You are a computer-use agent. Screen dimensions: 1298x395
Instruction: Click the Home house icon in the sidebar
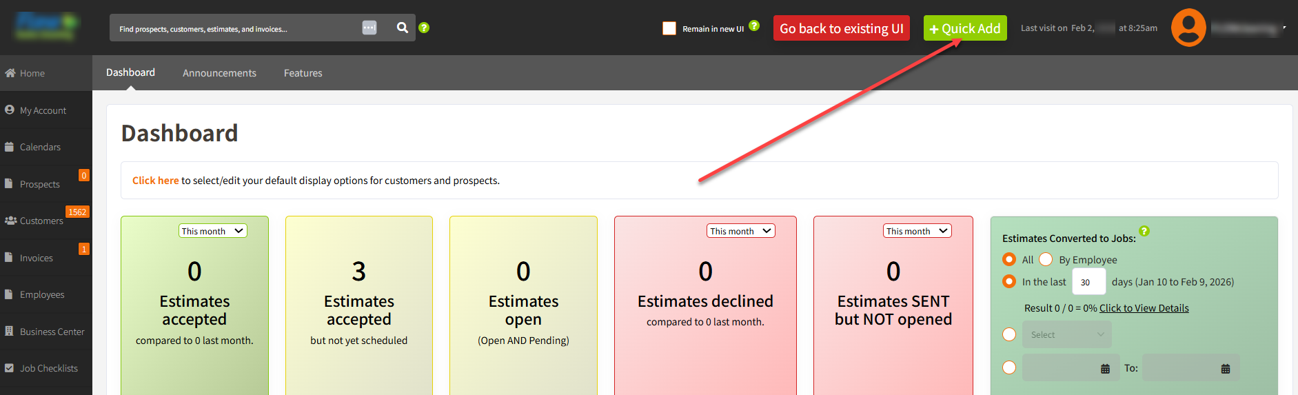click(x=10, y=73)
